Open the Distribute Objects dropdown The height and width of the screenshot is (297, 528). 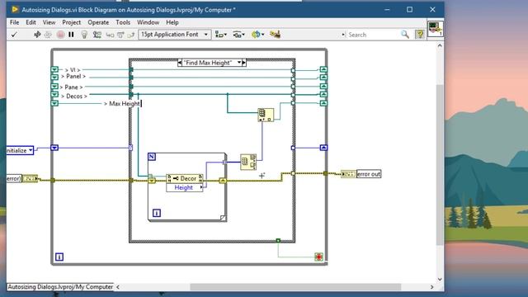click(x=238, y=35)
